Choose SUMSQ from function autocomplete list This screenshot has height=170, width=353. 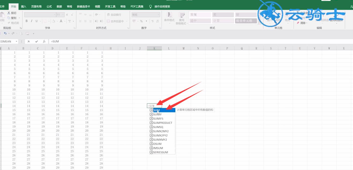click(x=162, y=127)
